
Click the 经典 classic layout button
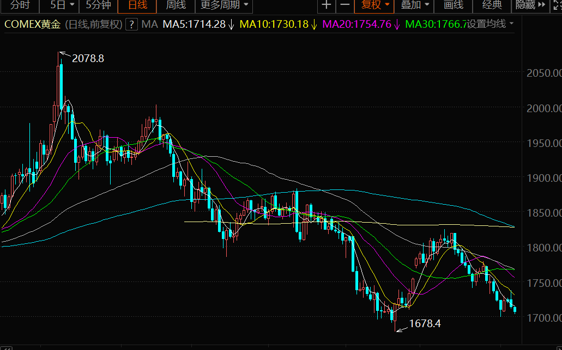click(492, 5)
